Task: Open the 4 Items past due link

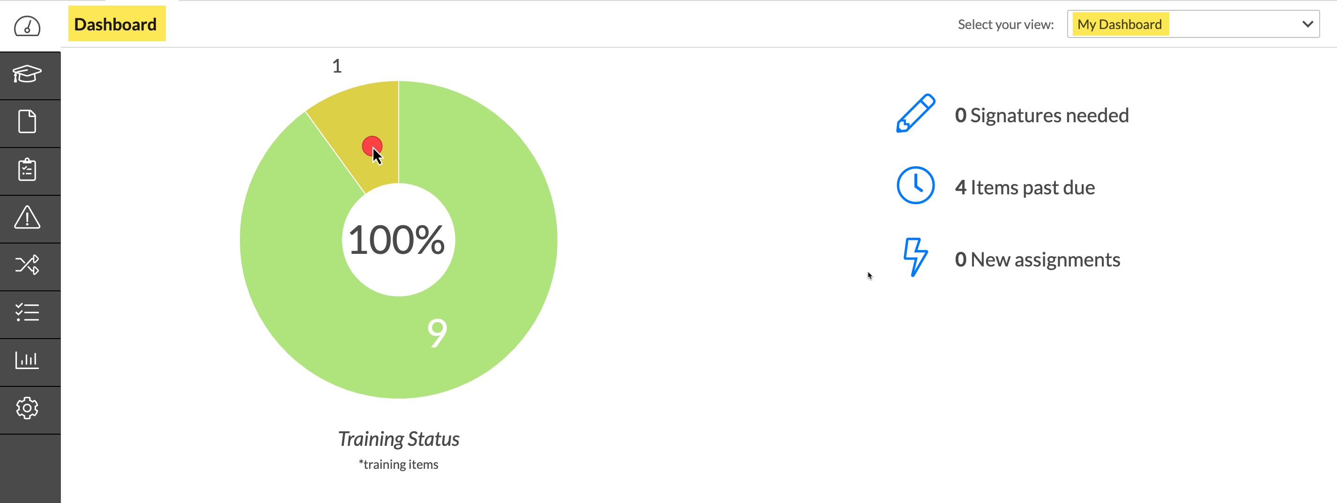Action: pyautogui.click(x=1025, y=187)
